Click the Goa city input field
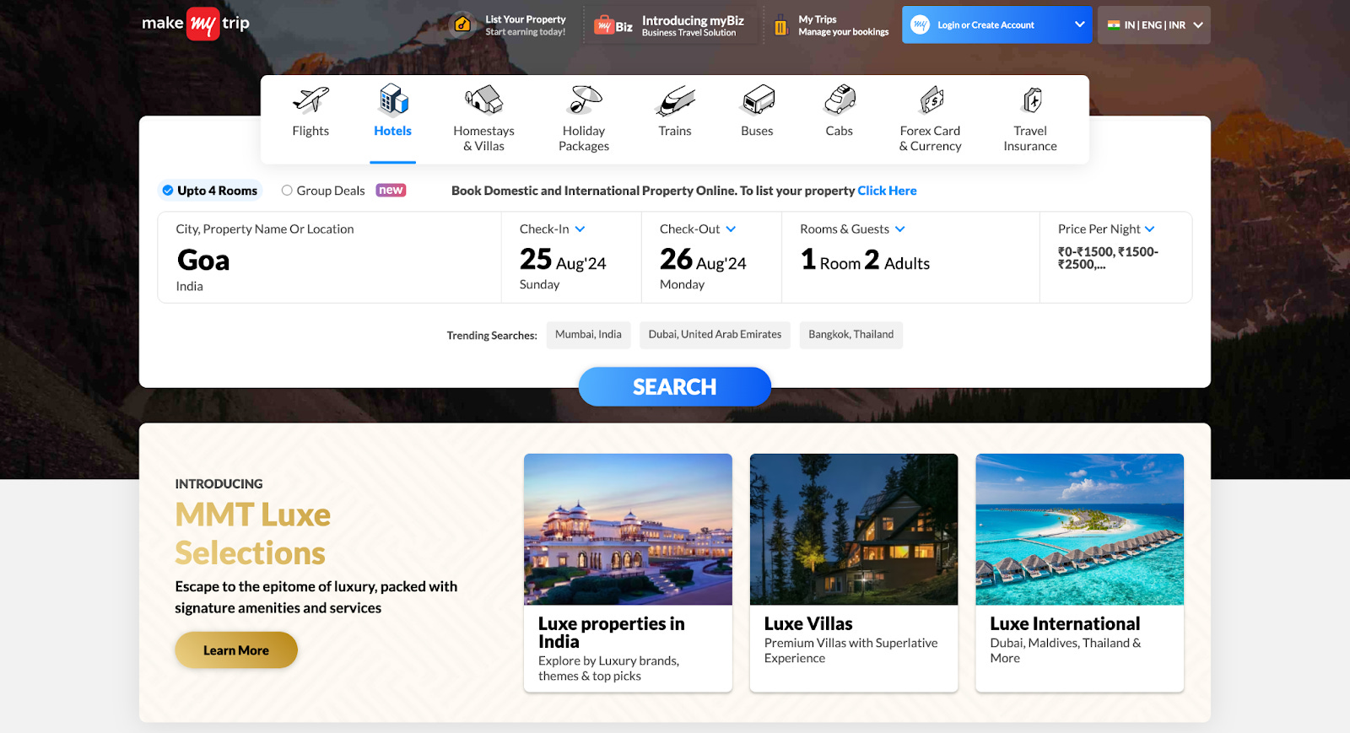Screen dimensions: 1350x733 tap(329, 257)
